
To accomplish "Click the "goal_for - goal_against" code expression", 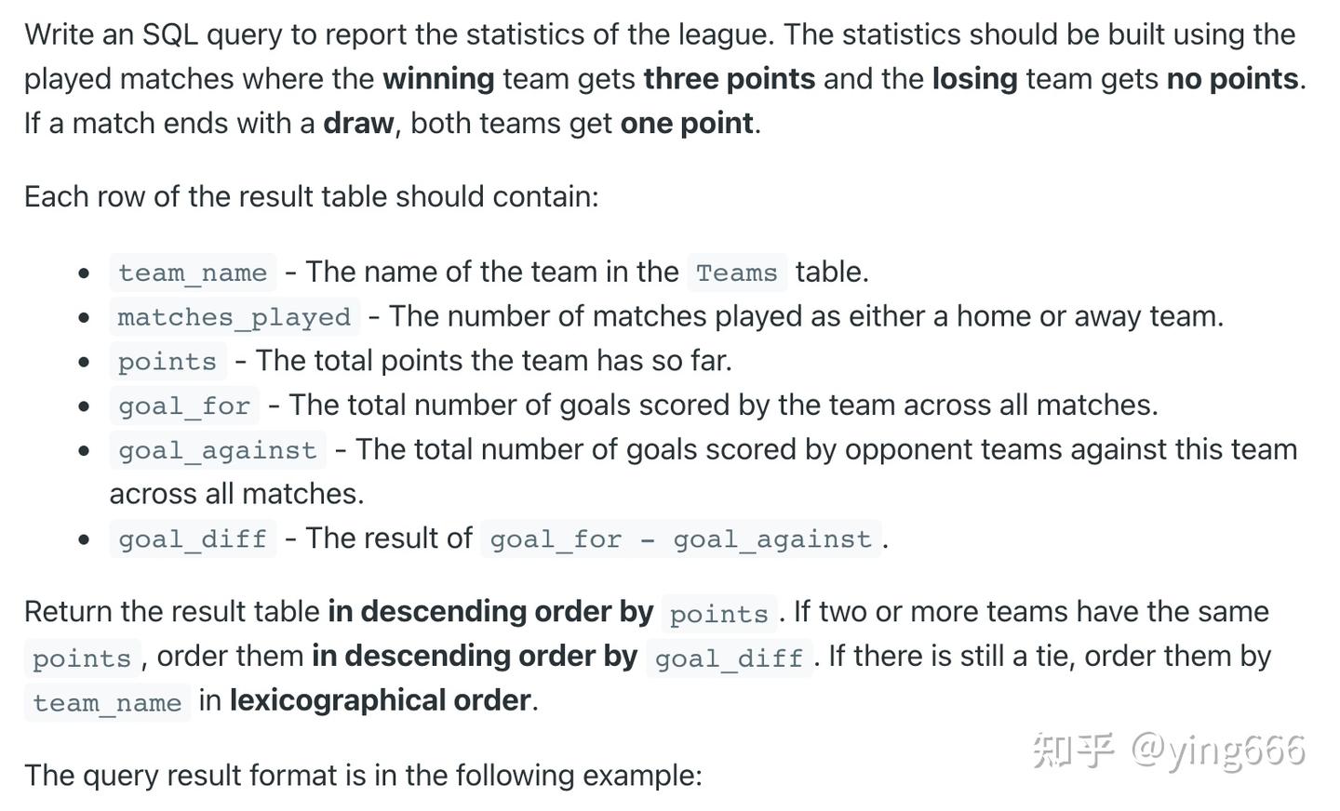I will (x=680, y=539).
